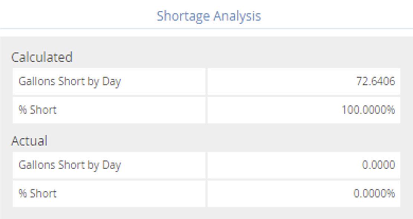
Task: Click the Calculated % Short label cell
Action: [x=109, y=110]
